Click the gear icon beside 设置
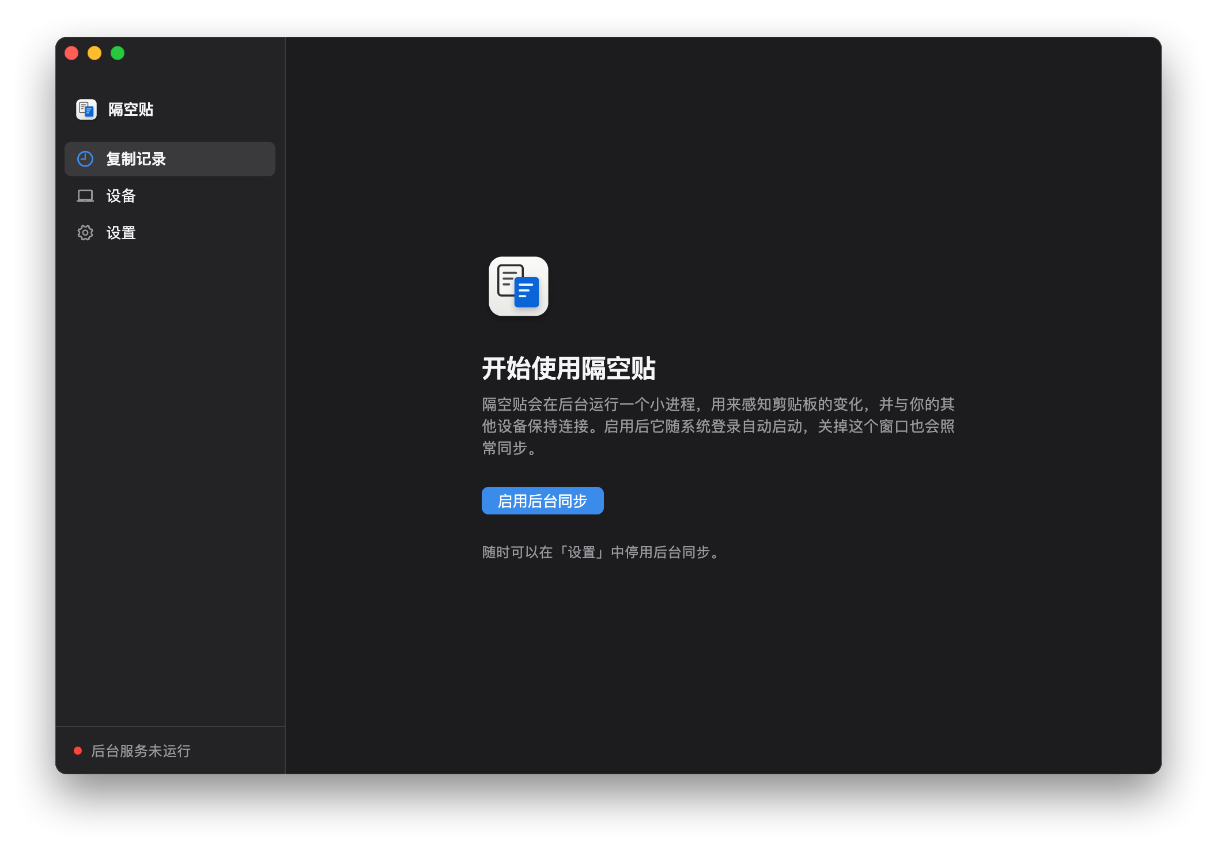This screenshot has width=1217, height=848. pos(85,233)
